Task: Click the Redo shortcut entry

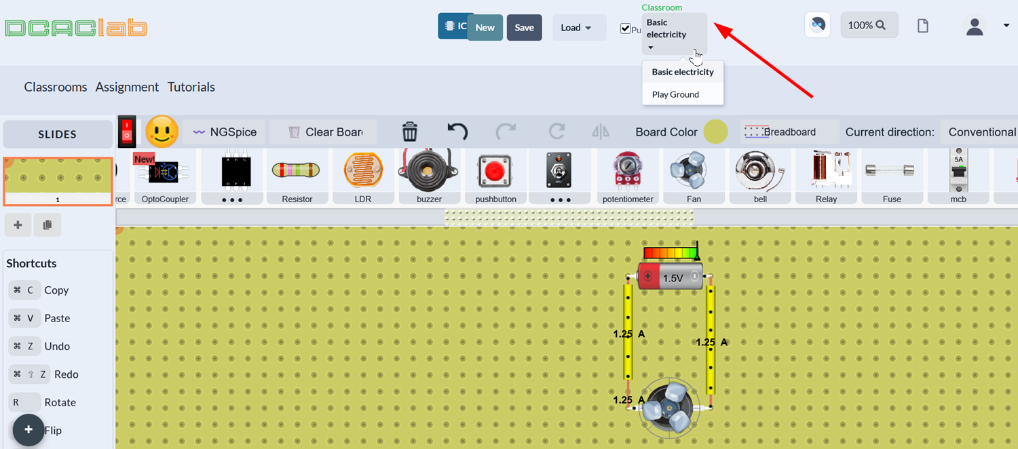Action: tap(44, 374)
